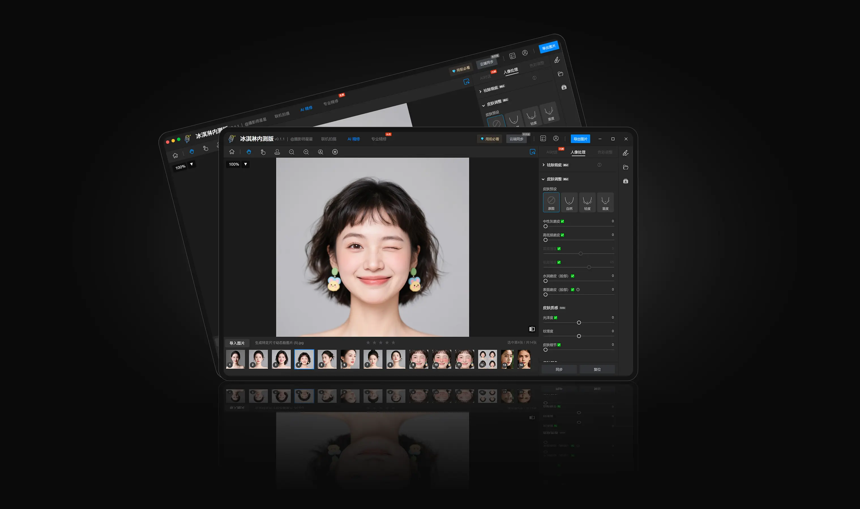Image resolution: width=860 pixels, height=509 pixels.
Task: Toggle the 光泽度 checkbox
Action: click(555, 318)
